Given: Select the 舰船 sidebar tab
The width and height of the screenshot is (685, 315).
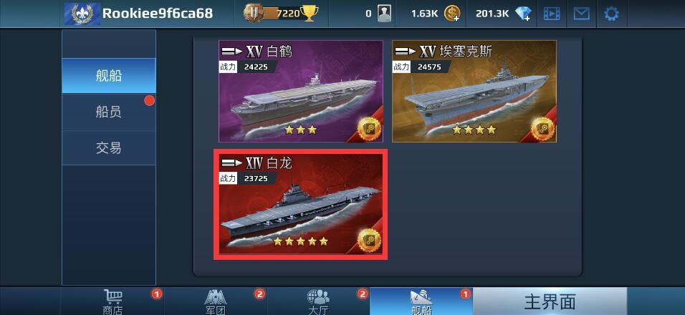Looking at the screenshot, I should [x=109, y=76].
